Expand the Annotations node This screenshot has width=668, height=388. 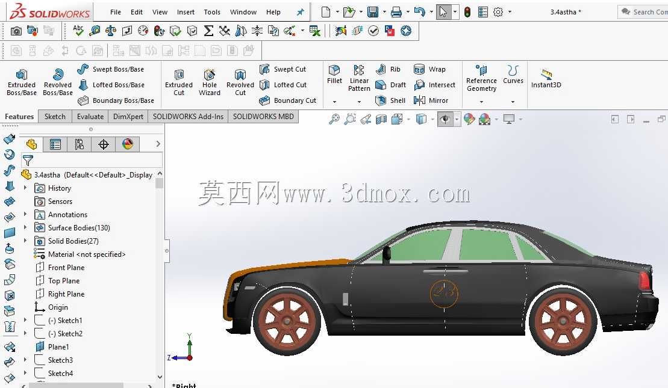click(25, 214)
